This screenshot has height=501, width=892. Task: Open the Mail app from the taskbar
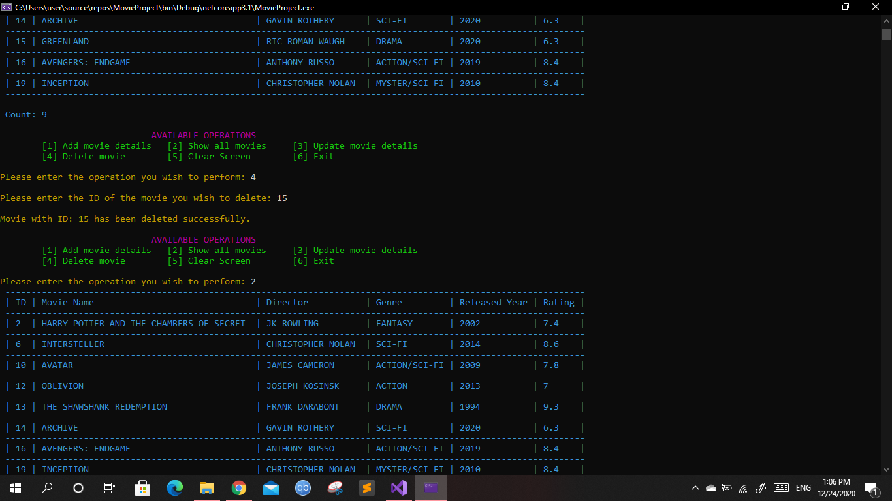(x=271, y=487)
